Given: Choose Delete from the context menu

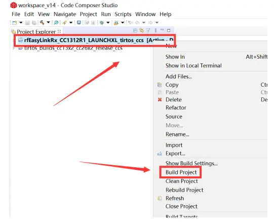Looking at the screenshot, I should pyautogui.click(x=174, y=100).
